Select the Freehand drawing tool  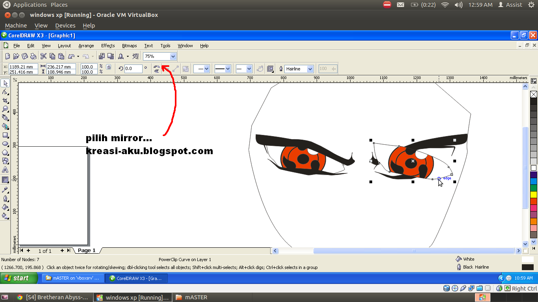[x=5, y=118]
